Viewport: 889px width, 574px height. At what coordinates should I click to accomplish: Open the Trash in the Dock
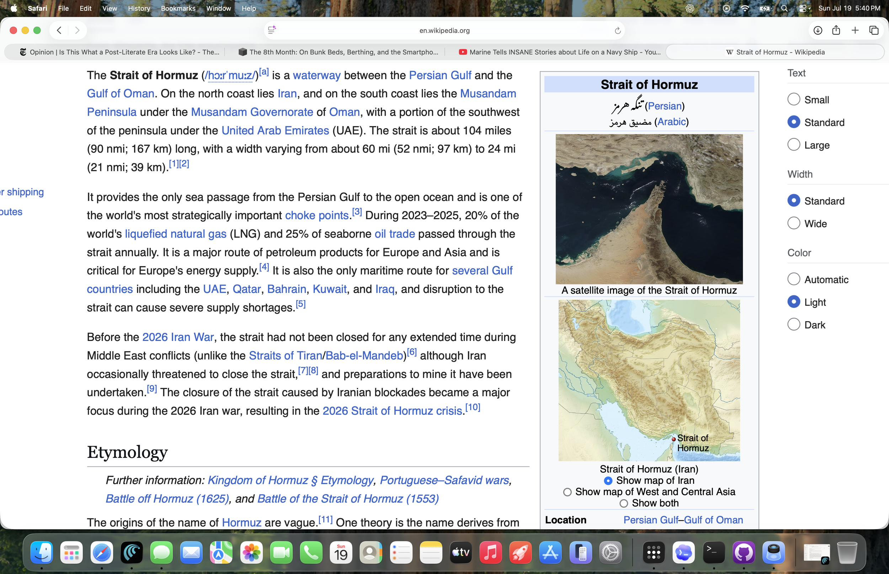847,552
